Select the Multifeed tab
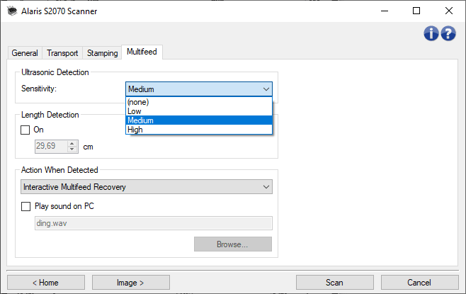 (x=142, y=52)
